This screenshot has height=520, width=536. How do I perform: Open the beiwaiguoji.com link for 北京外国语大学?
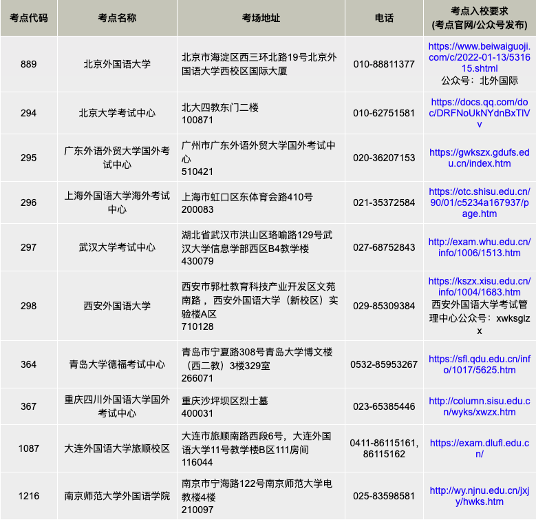pos(480,57)
